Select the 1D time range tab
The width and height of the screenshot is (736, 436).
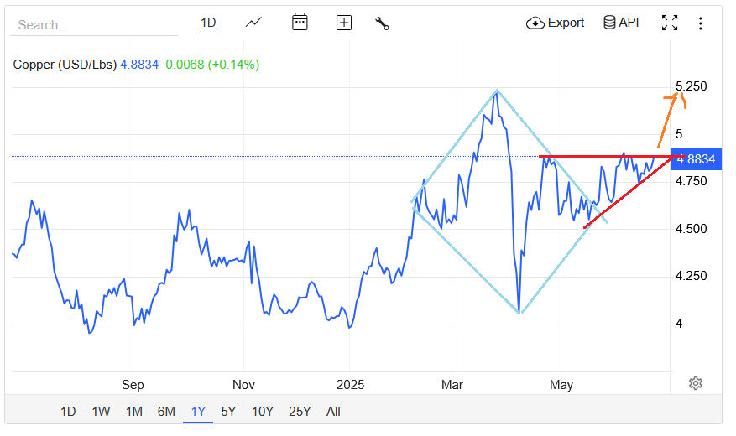68,412
